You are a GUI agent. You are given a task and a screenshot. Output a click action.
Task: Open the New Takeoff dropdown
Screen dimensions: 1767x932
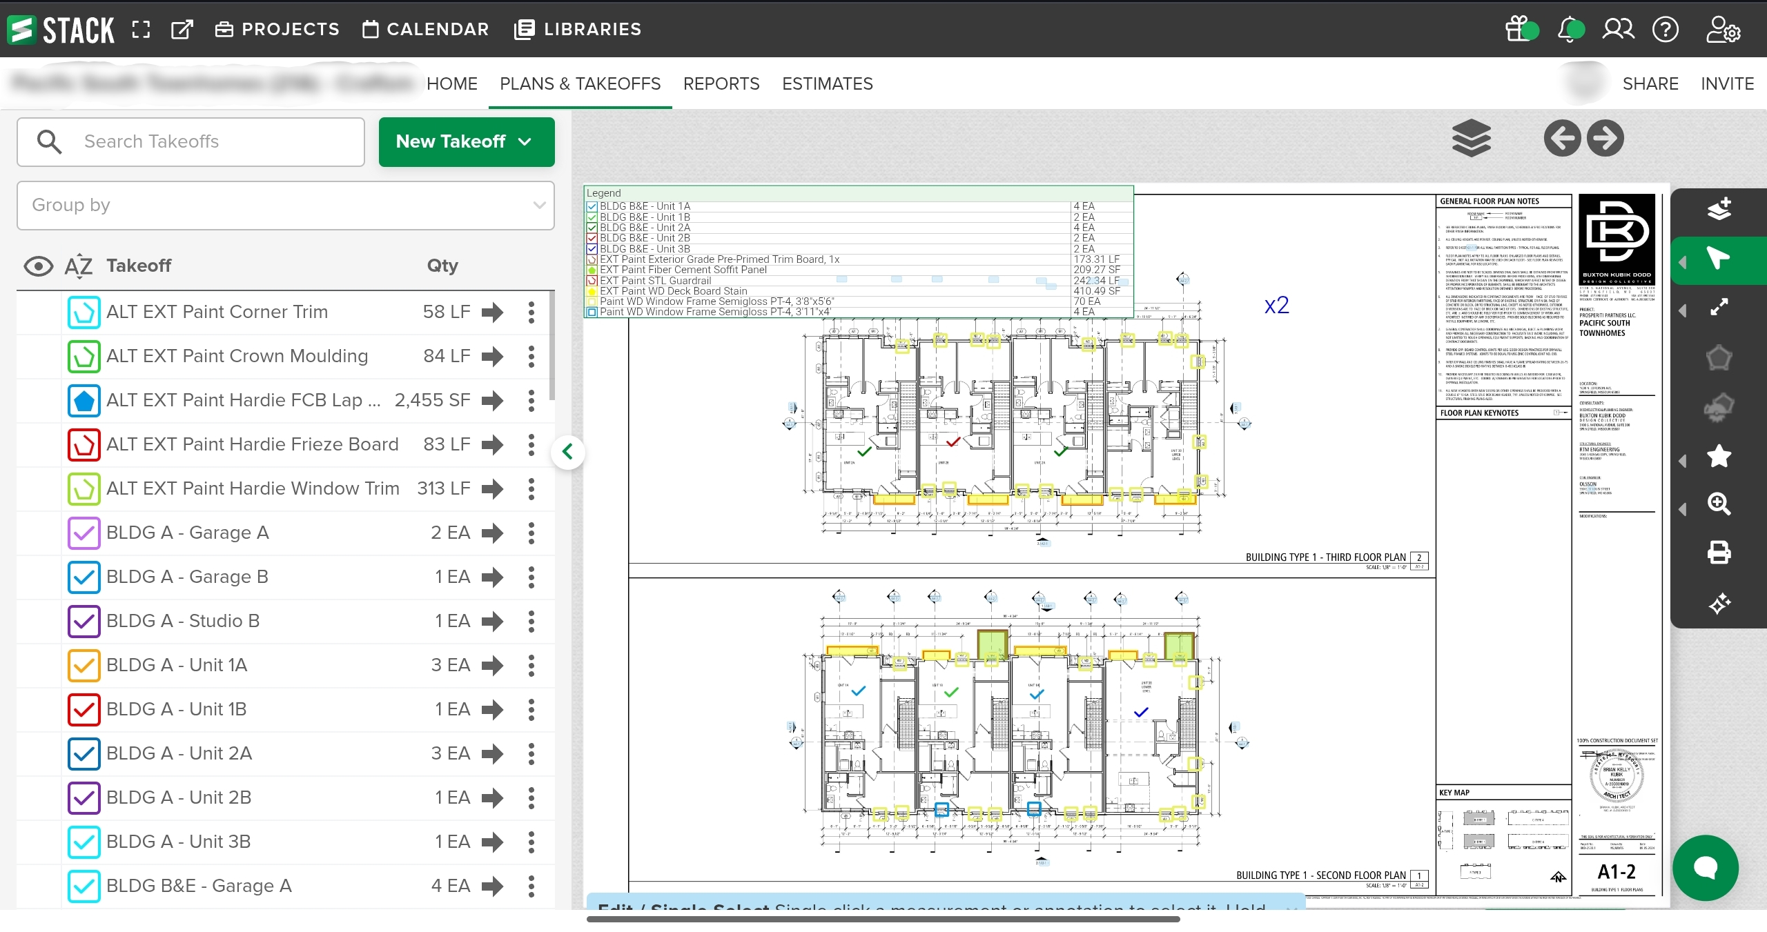pyautogui.click(x=466, y=141)
